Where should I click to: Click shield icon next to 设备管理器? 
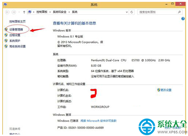point(6,29)
